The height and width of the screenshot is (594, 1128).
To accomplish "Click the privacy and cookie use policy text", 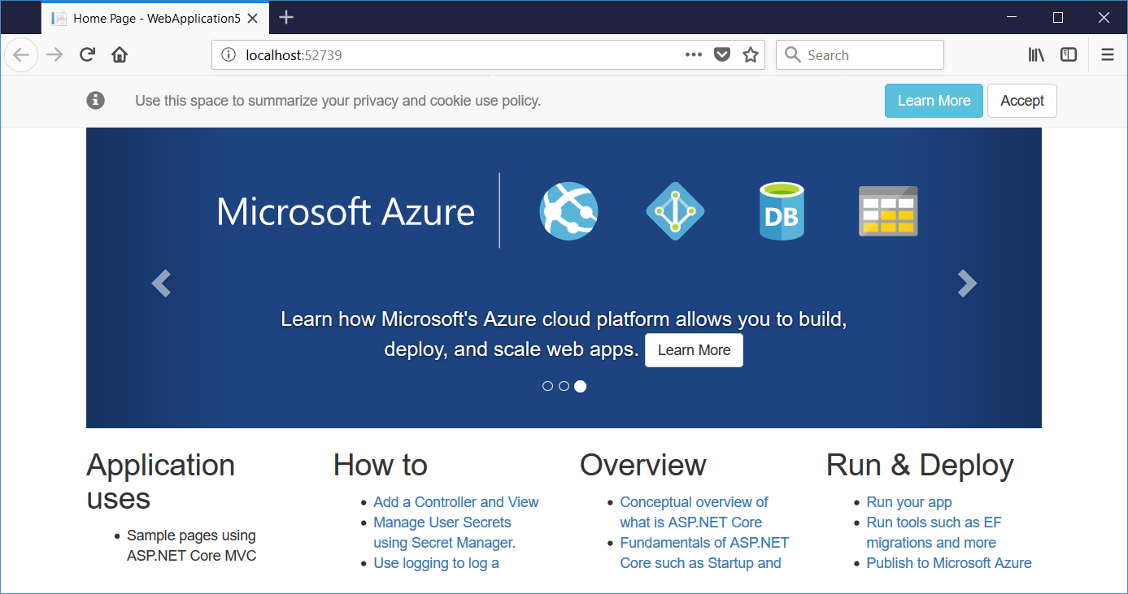I will pyautogui.click(x=338, y=101).
